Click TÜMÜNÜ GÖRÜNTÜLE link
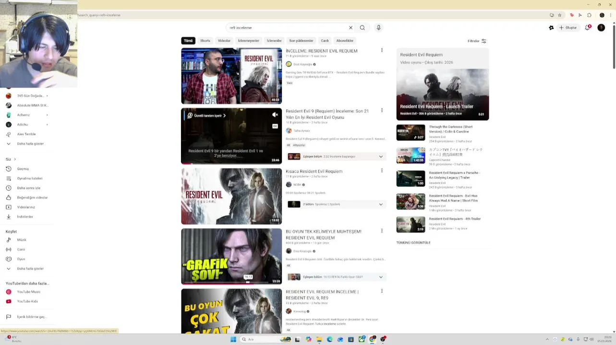Image resolution: width=616 pixels, height=345 pixels. tap(413, 242)
